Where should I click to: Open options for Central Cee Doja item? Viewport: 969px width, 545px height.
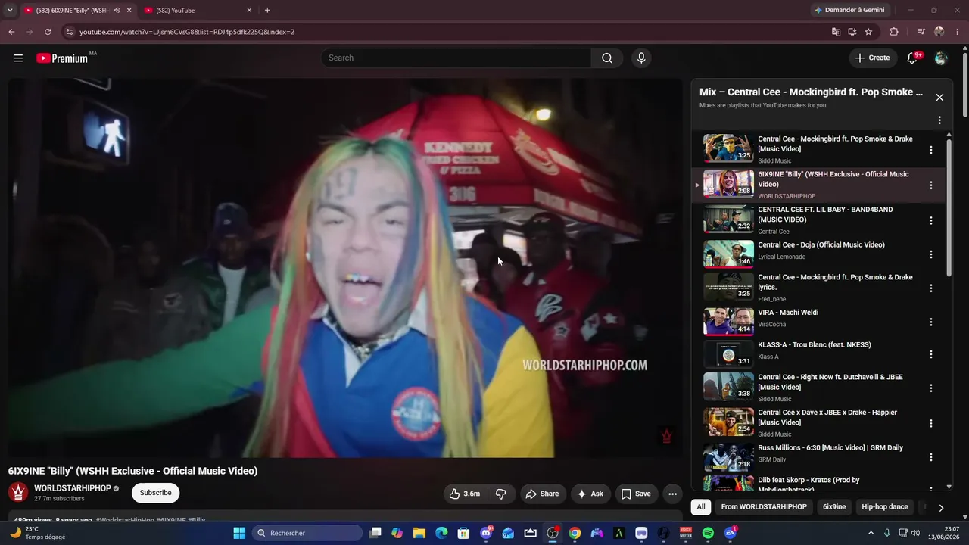[931, 254]
